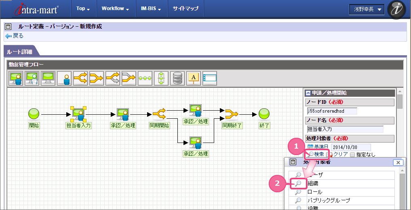Select the vertical three-dots node toolbar icon

coord(161,78)
